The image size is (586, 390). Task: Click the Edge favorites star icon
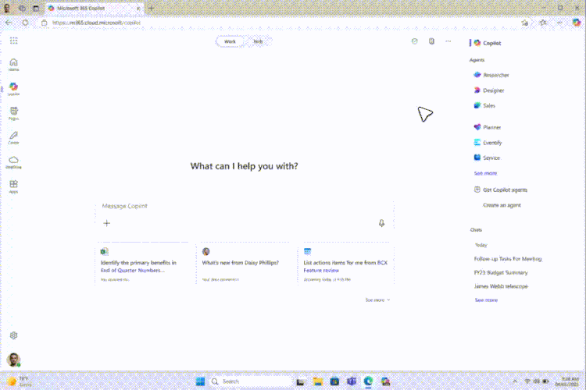(543, 23)
